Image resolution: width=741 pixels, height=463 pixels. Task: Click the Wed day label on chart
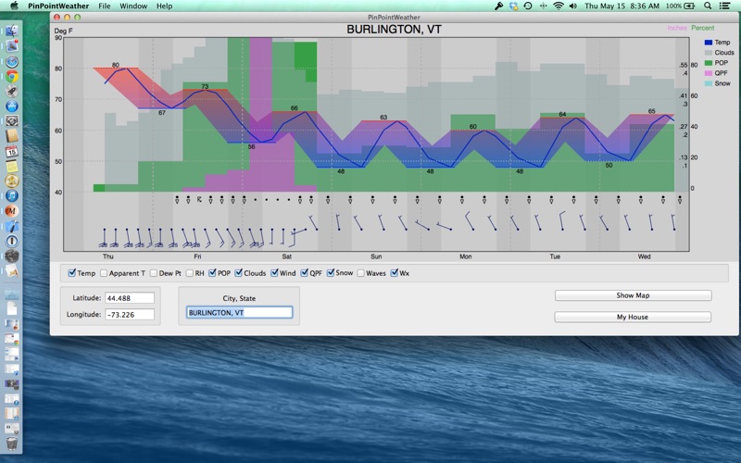click(x=644, y=257)
